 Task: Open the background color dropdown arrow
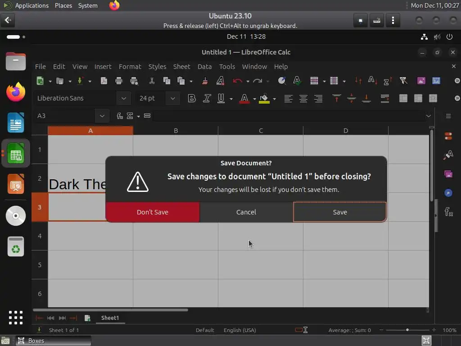(274, 99)
